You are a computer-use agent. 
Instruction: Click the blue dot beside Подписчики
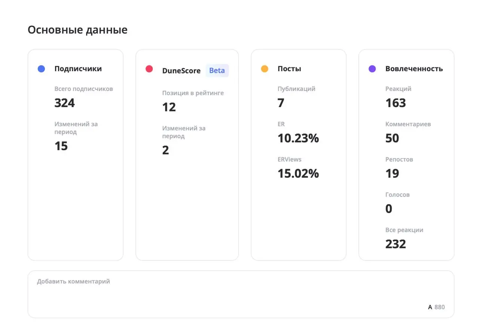click(41, 69)
